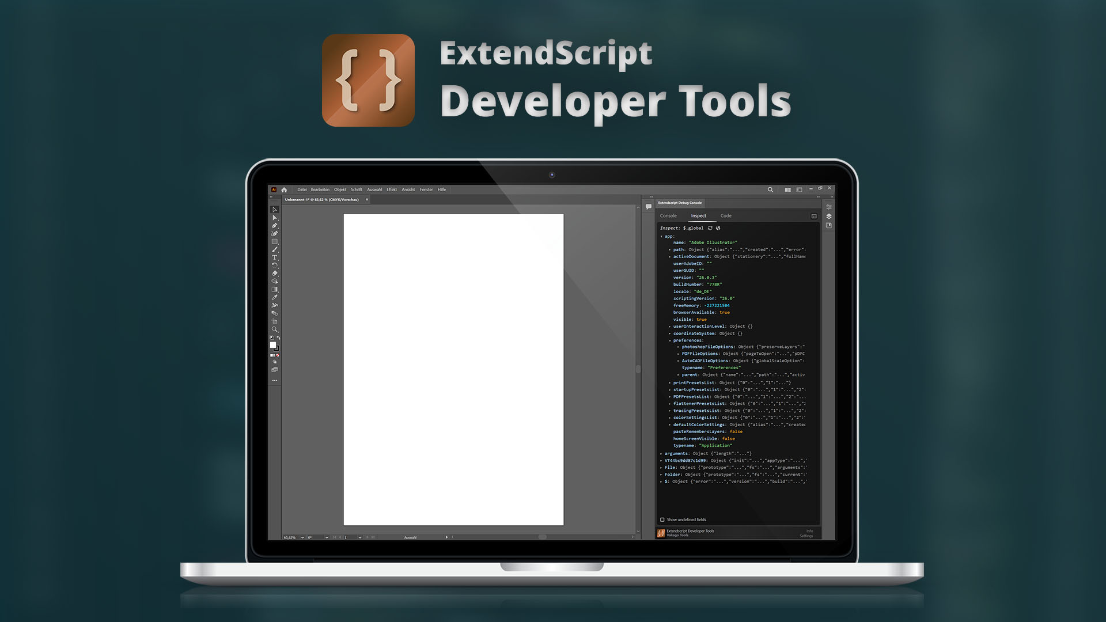Open the rotation angle dropdown
Viewport: 1106px width, 622px height.
coord(327,537)
